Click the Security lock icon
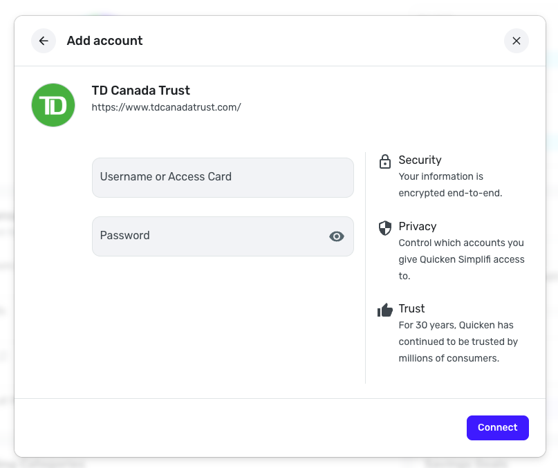This screenshot has height=468, width=558. [385, 162]
